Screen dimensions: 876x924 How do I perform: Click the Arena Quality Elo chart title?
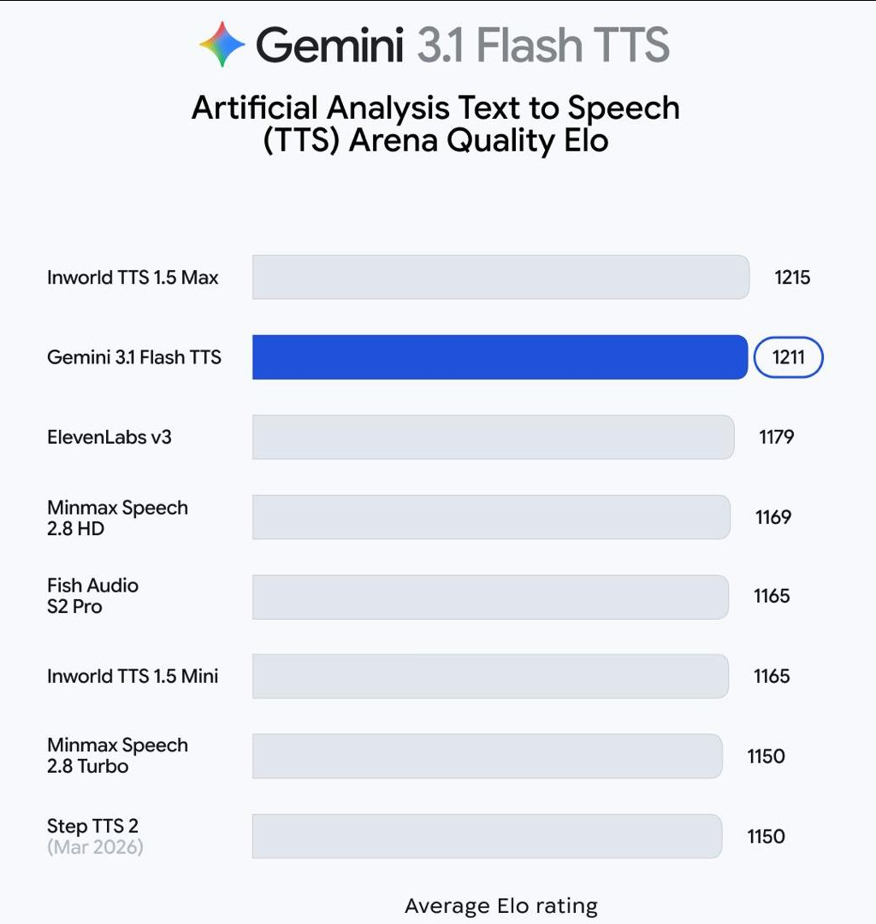click(x=436, y=124)
